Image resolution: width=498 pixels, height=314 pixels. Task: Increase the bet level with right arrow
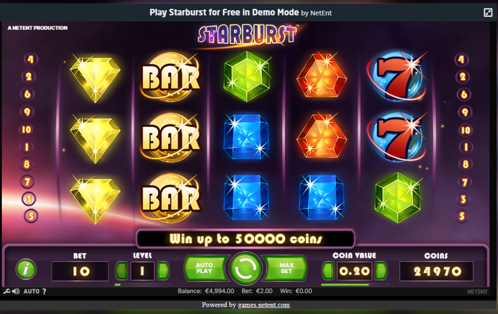(163, 271)
